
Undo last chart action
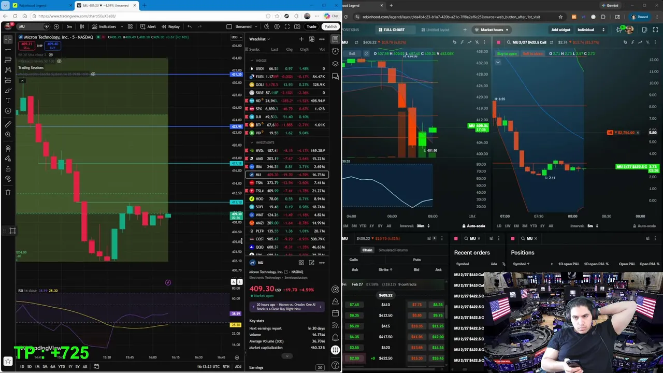pyautogui.click(x=190, y=26)
